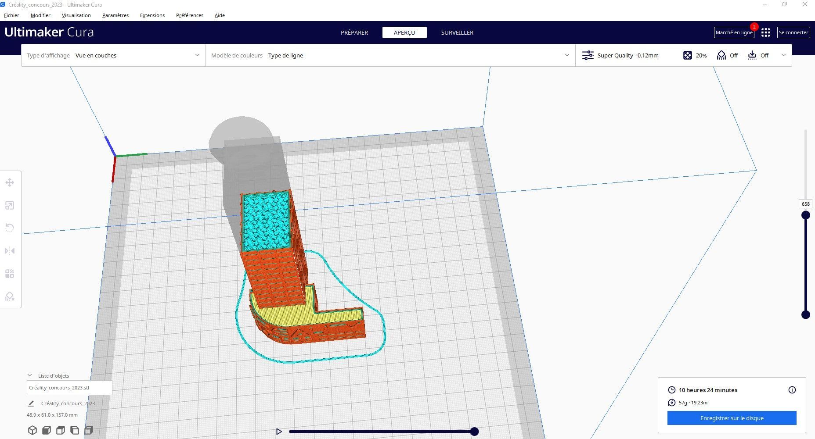Click the build plate adhesion Off icon
Viewport: 815px width, 439px height.
tap(752, 55)
